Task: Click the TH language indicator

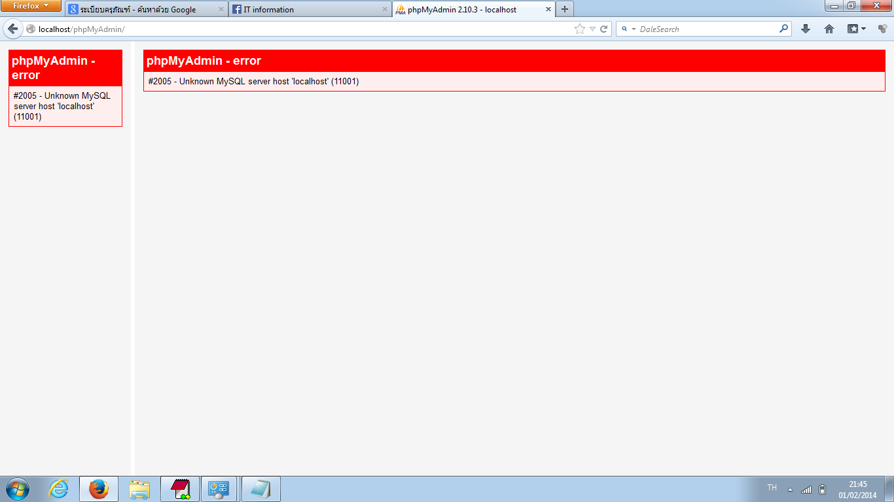Action: (772, 488)
